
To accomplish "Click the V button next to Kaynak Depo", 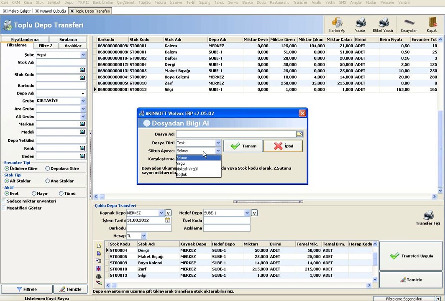I will click(x=168, y=213).
